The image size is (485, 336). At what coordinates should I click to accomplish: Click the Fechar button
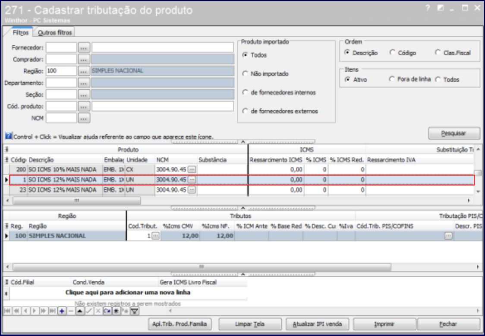[448, 324]
